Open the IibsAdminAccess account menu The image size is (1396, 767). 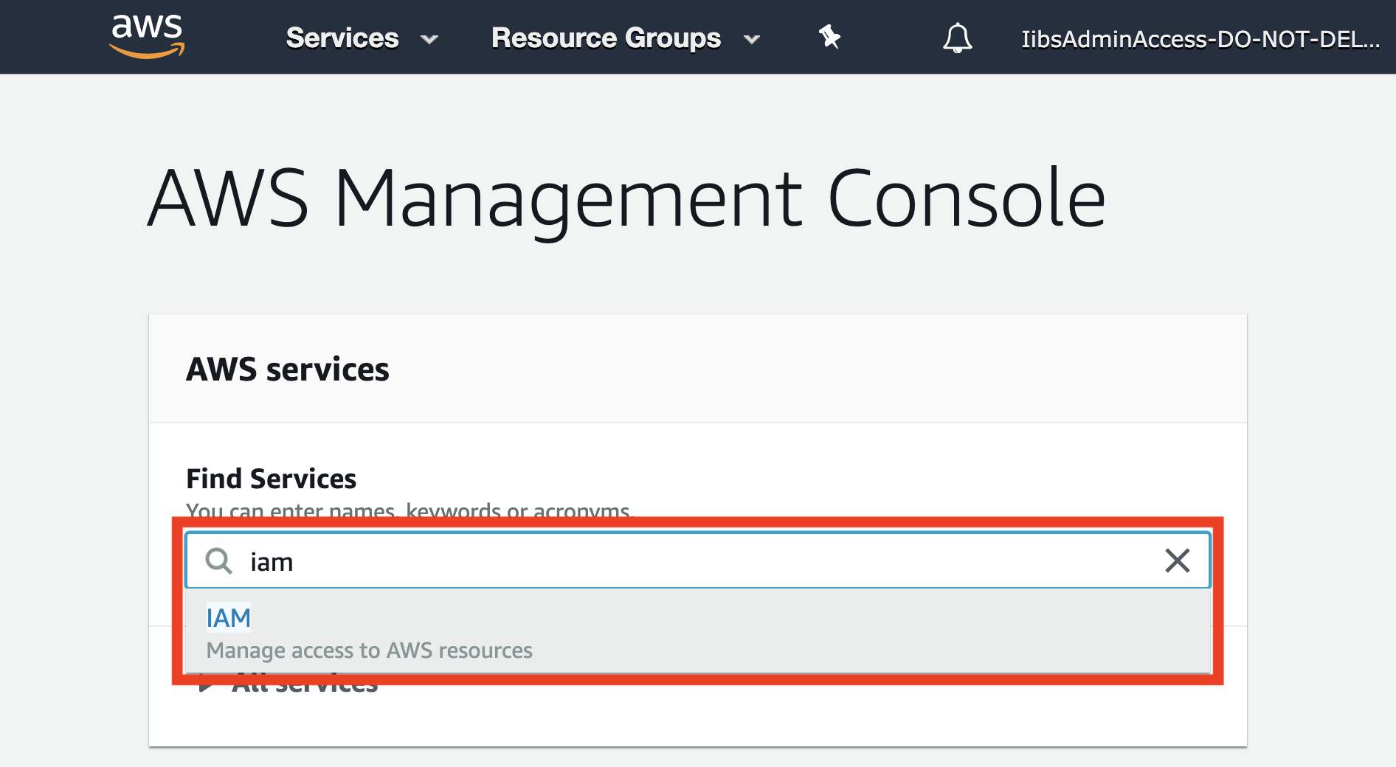pyautogui.click(x=1200, y=40)
